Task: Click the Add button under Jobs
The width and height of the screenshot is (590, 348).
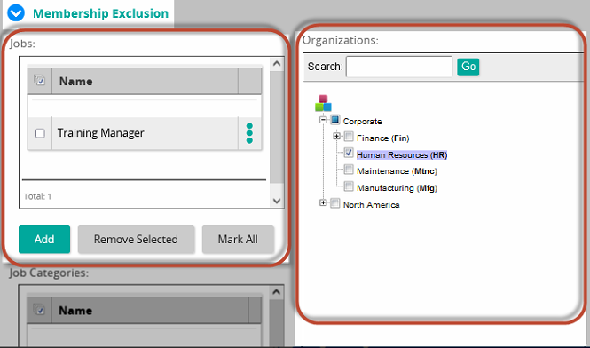Action: (44, 239)
